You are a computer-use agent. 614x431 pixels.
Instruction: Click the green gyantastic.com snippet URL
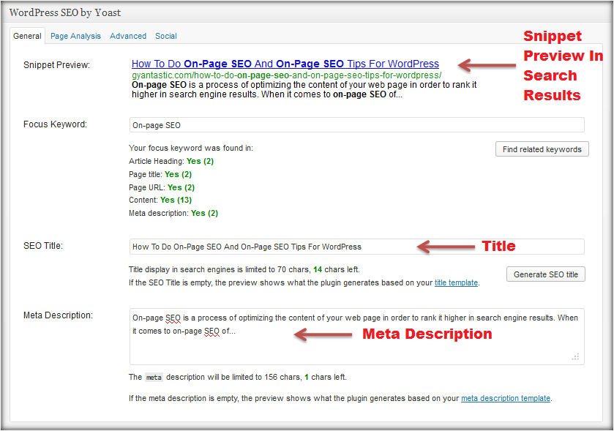coord(287,75)
